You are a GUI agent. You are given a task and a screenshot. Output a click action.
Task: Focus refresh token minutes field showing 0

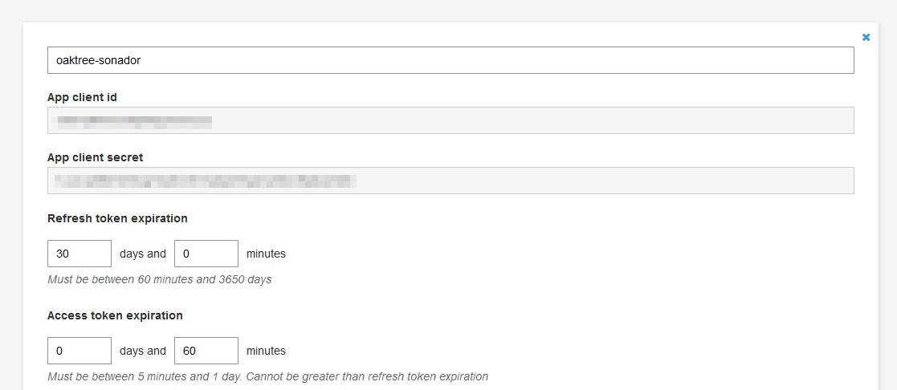pos(206,254)
